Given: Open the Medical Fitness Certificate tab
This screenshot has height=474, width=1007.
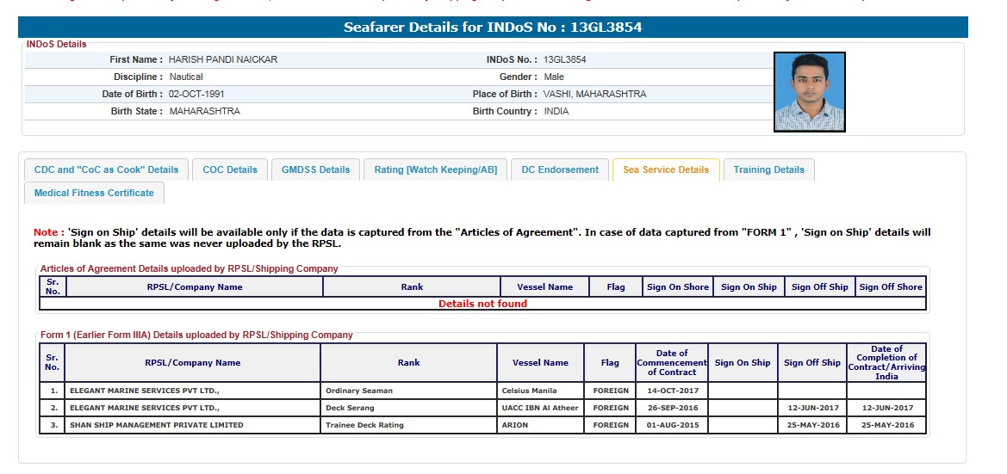Looking at the screenshot, I should click(x=94, y=193).
